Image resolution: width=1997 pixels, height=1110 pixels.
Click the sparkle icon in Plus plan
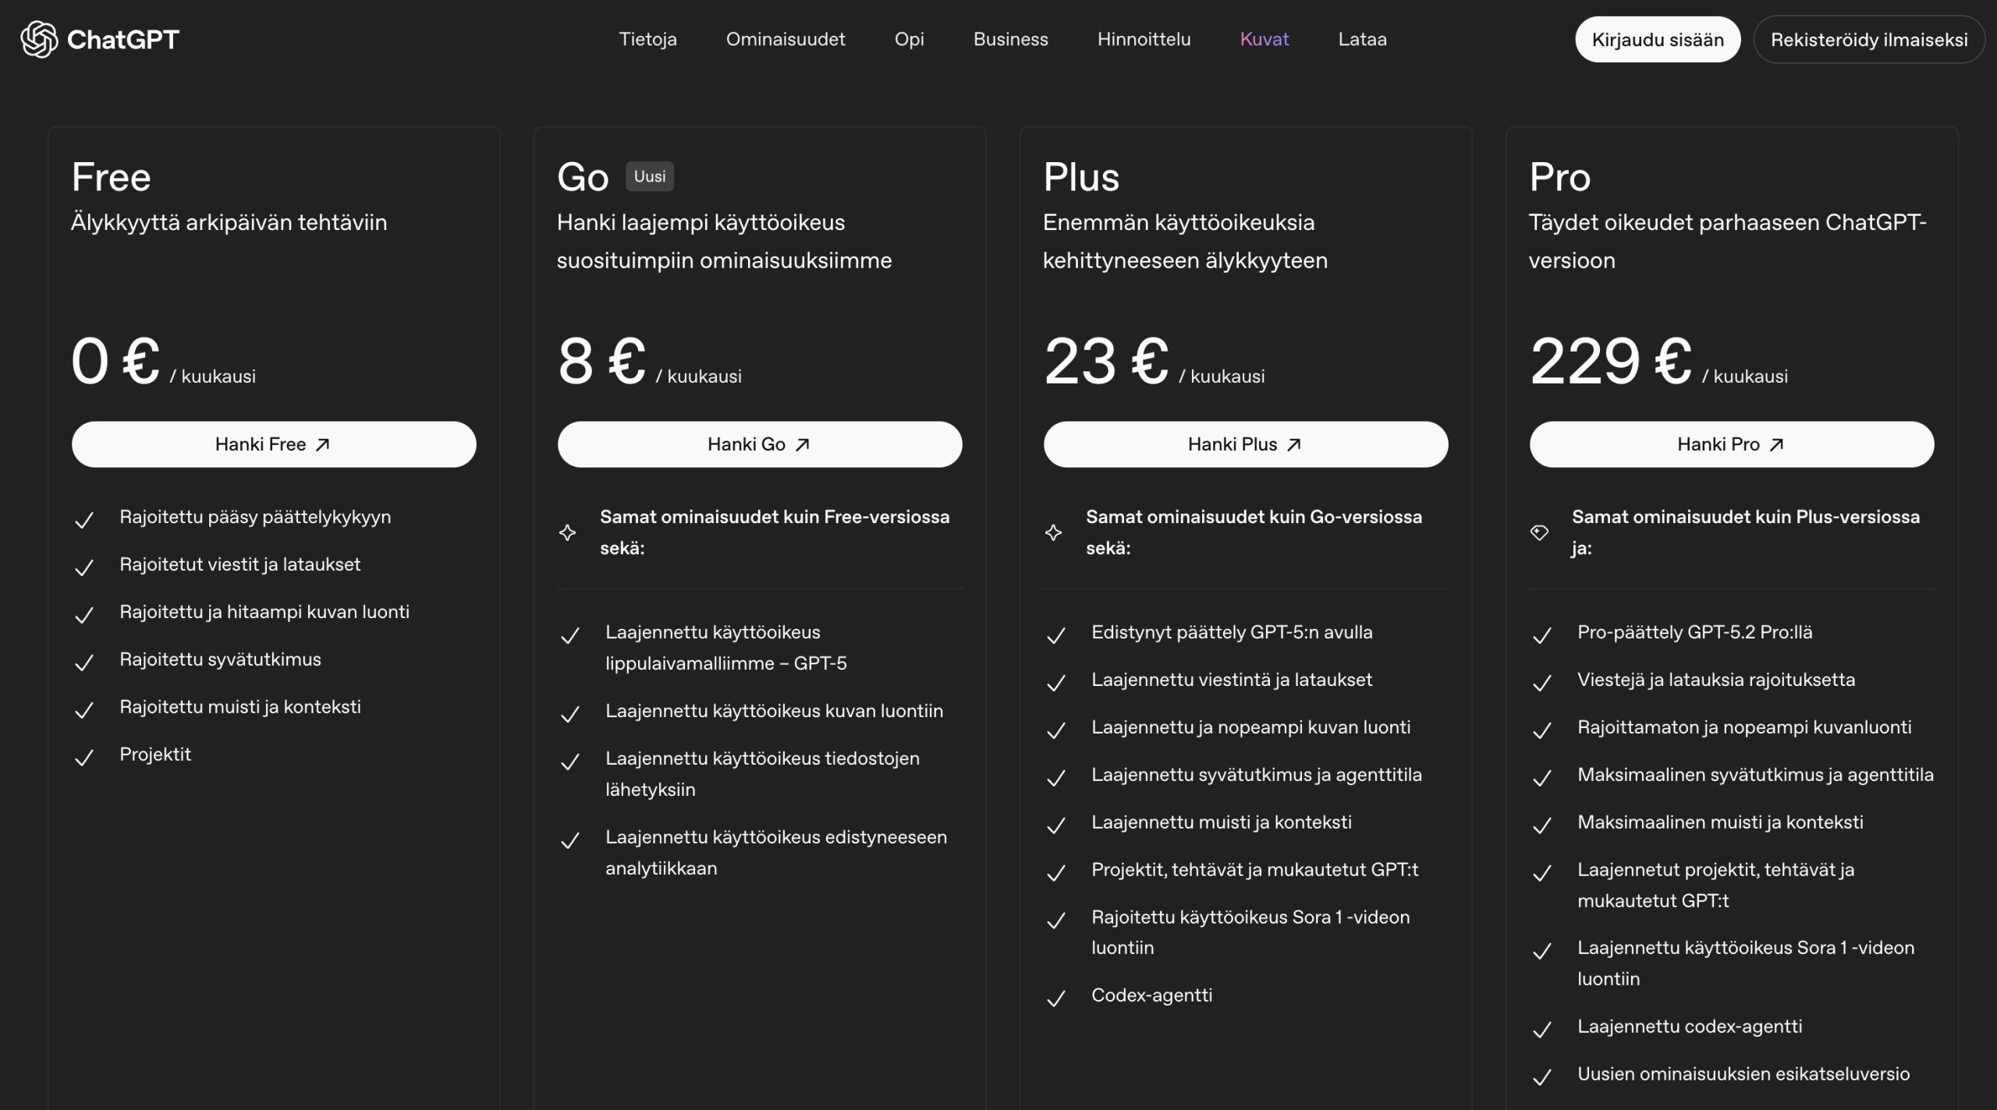click(x=1054, y=532)
